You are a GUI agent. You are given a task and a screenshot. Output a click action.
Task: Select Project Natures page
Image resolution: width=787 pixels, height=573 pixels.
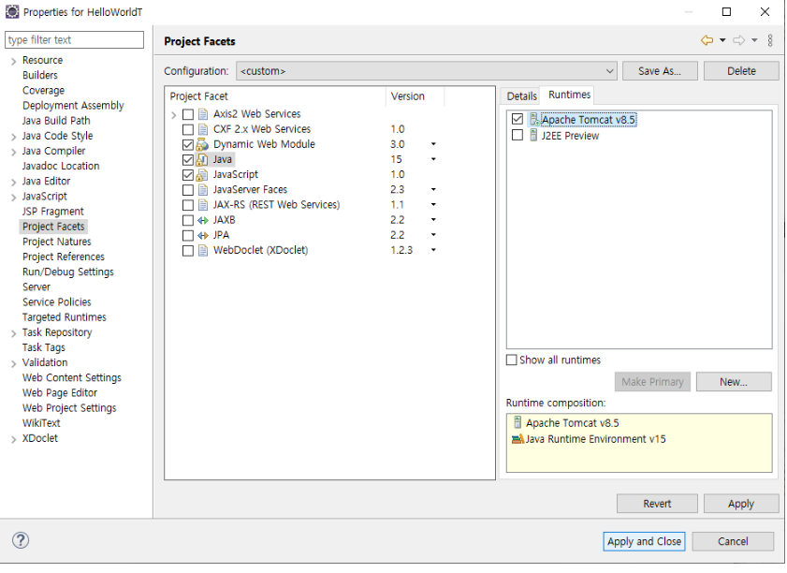coord(57,242)
